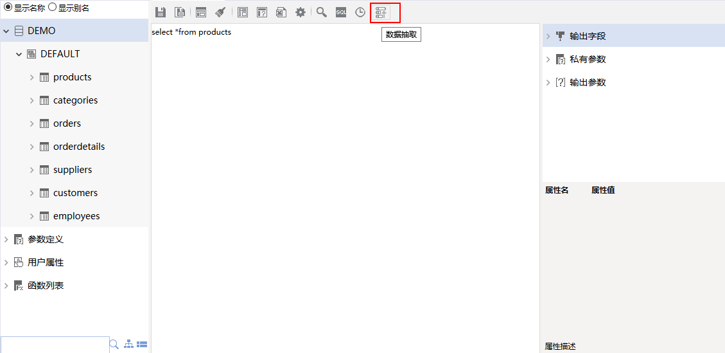Expand the 函数列表 node
This screenshot has width=725, height=353.
click(x=6, y=286)
